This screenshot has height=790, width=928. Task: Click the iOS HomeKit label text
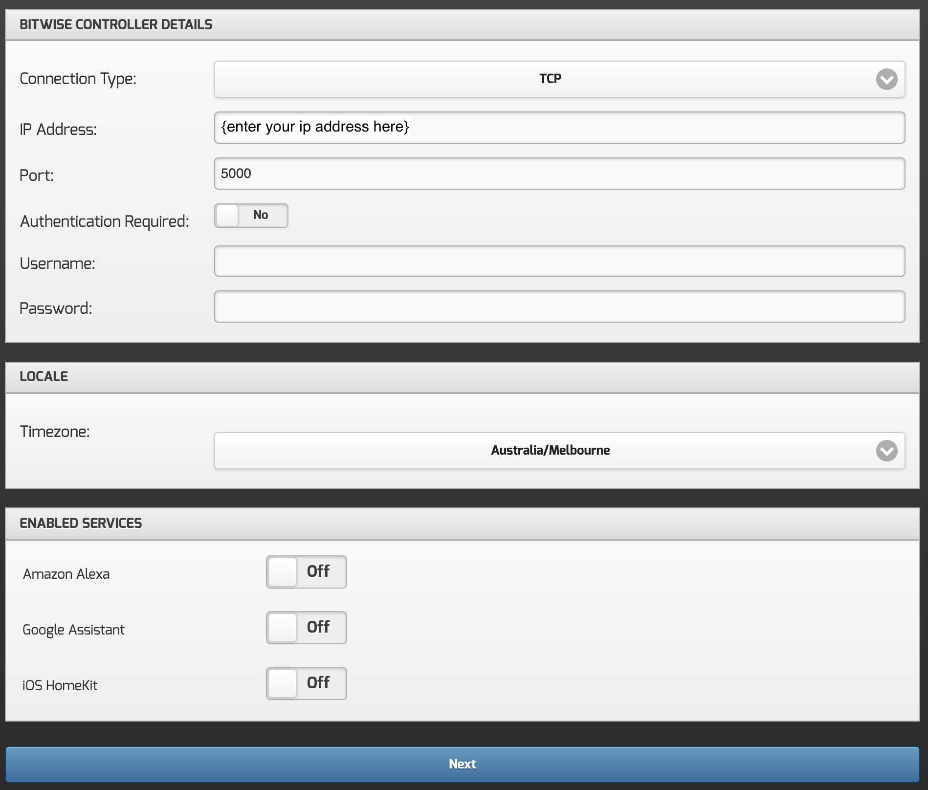point(60,685)
